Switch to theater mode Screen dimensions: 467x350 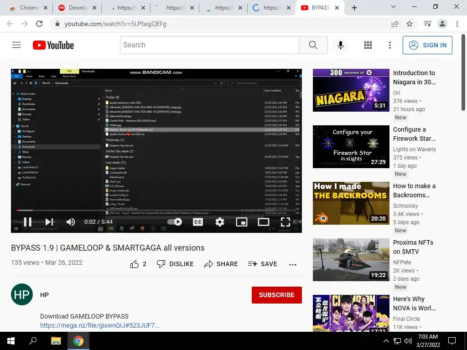point(263,222)
